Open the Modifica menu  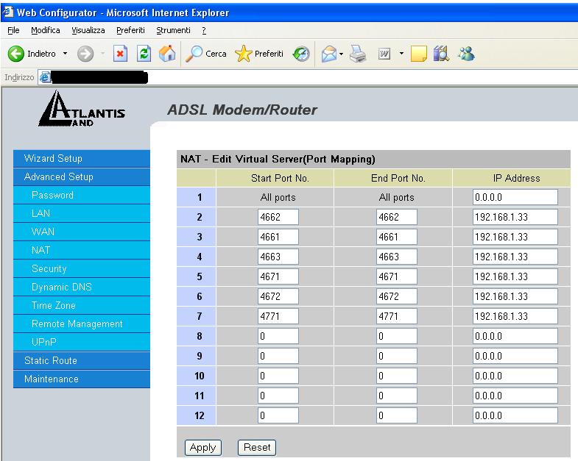46,30
